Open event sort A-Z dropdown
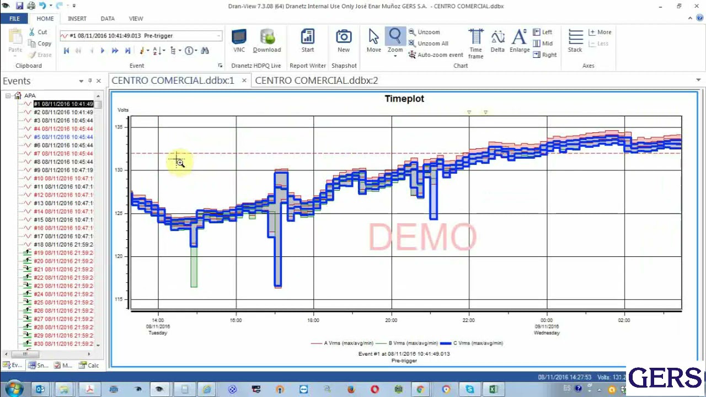 (158, 51)
